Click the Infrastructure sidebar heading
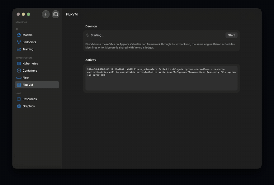Image resolution: width=274 pixels, height=185 pixels. pyautogui.click(x=24, y=58)
